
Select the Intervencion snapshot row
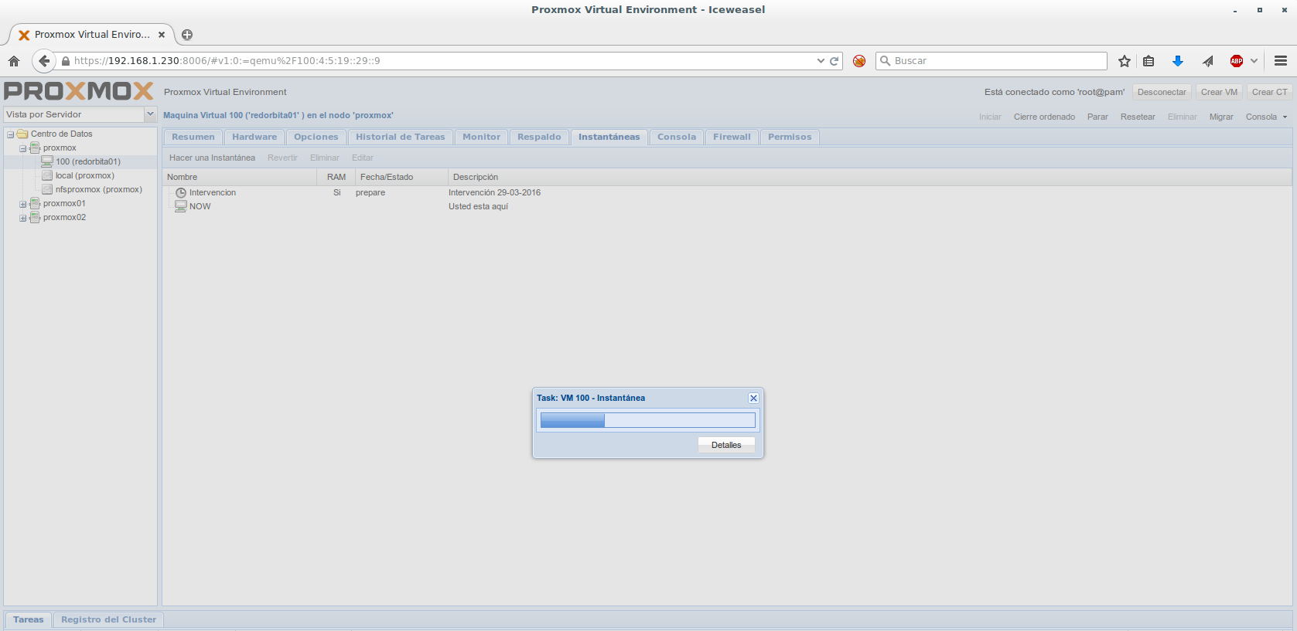pos(213,192)
